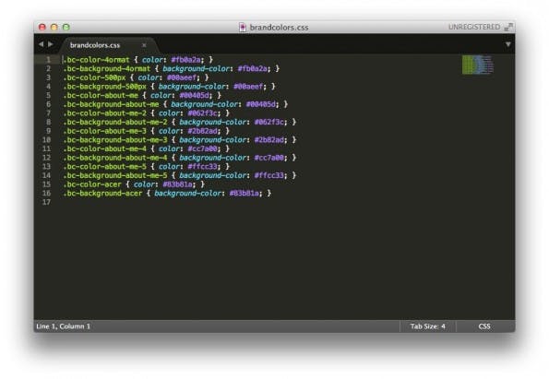The height and width of the screenshot is (379, 549).
Task: Click hex value #ffcc33 on line 13
Action: click(x=202, y=167)
